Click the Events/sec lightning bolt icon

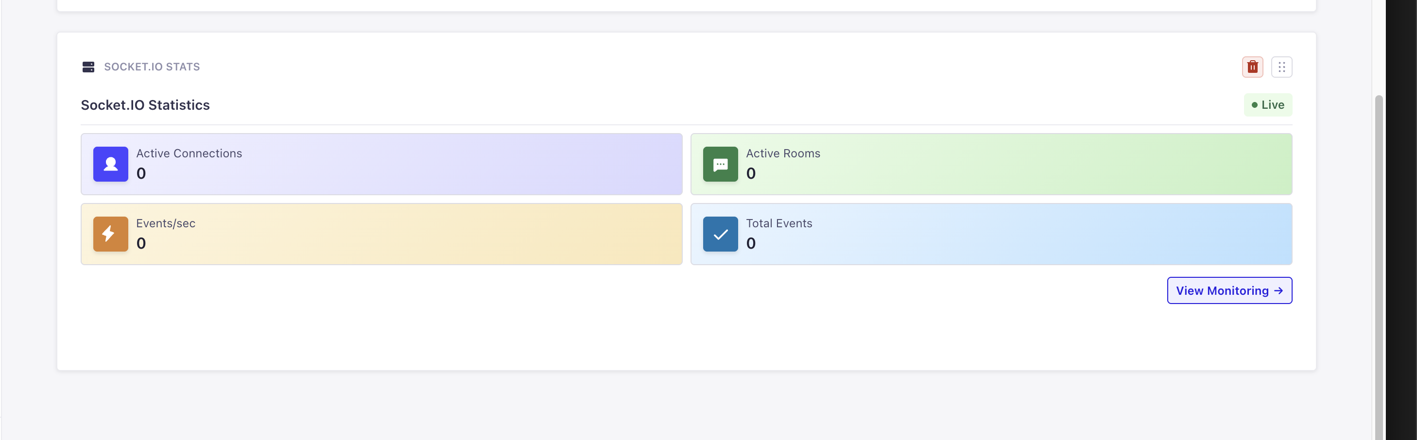click(111, 234)
